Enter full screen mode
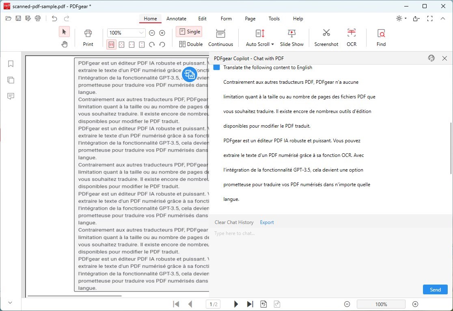The width and height of the screenshot is (453, 311). tap(430, 19)
